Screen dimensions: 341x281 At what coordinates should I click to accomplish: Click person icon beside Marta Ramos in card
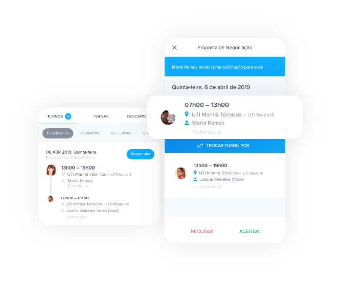point(187,123)
